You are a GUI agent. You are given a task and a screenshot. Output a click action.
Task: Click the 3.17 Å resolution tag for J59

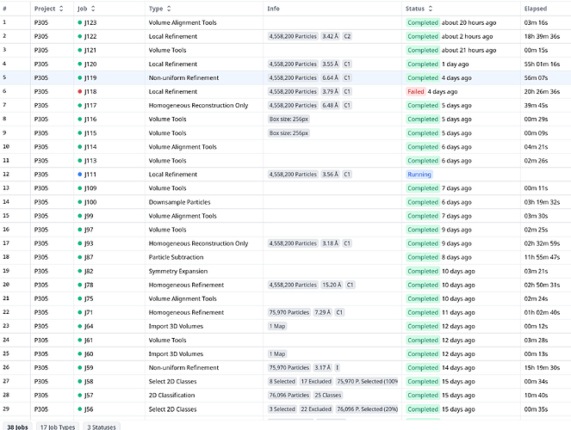[x=323, y=368]
